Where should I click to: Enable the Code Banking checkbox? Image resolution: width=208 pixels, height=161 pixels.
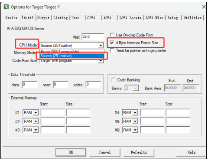(x=114, y=80)
